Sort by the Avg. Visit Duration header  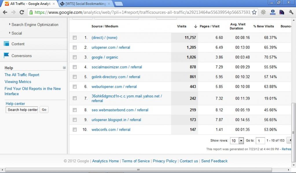tap(237, 26)
